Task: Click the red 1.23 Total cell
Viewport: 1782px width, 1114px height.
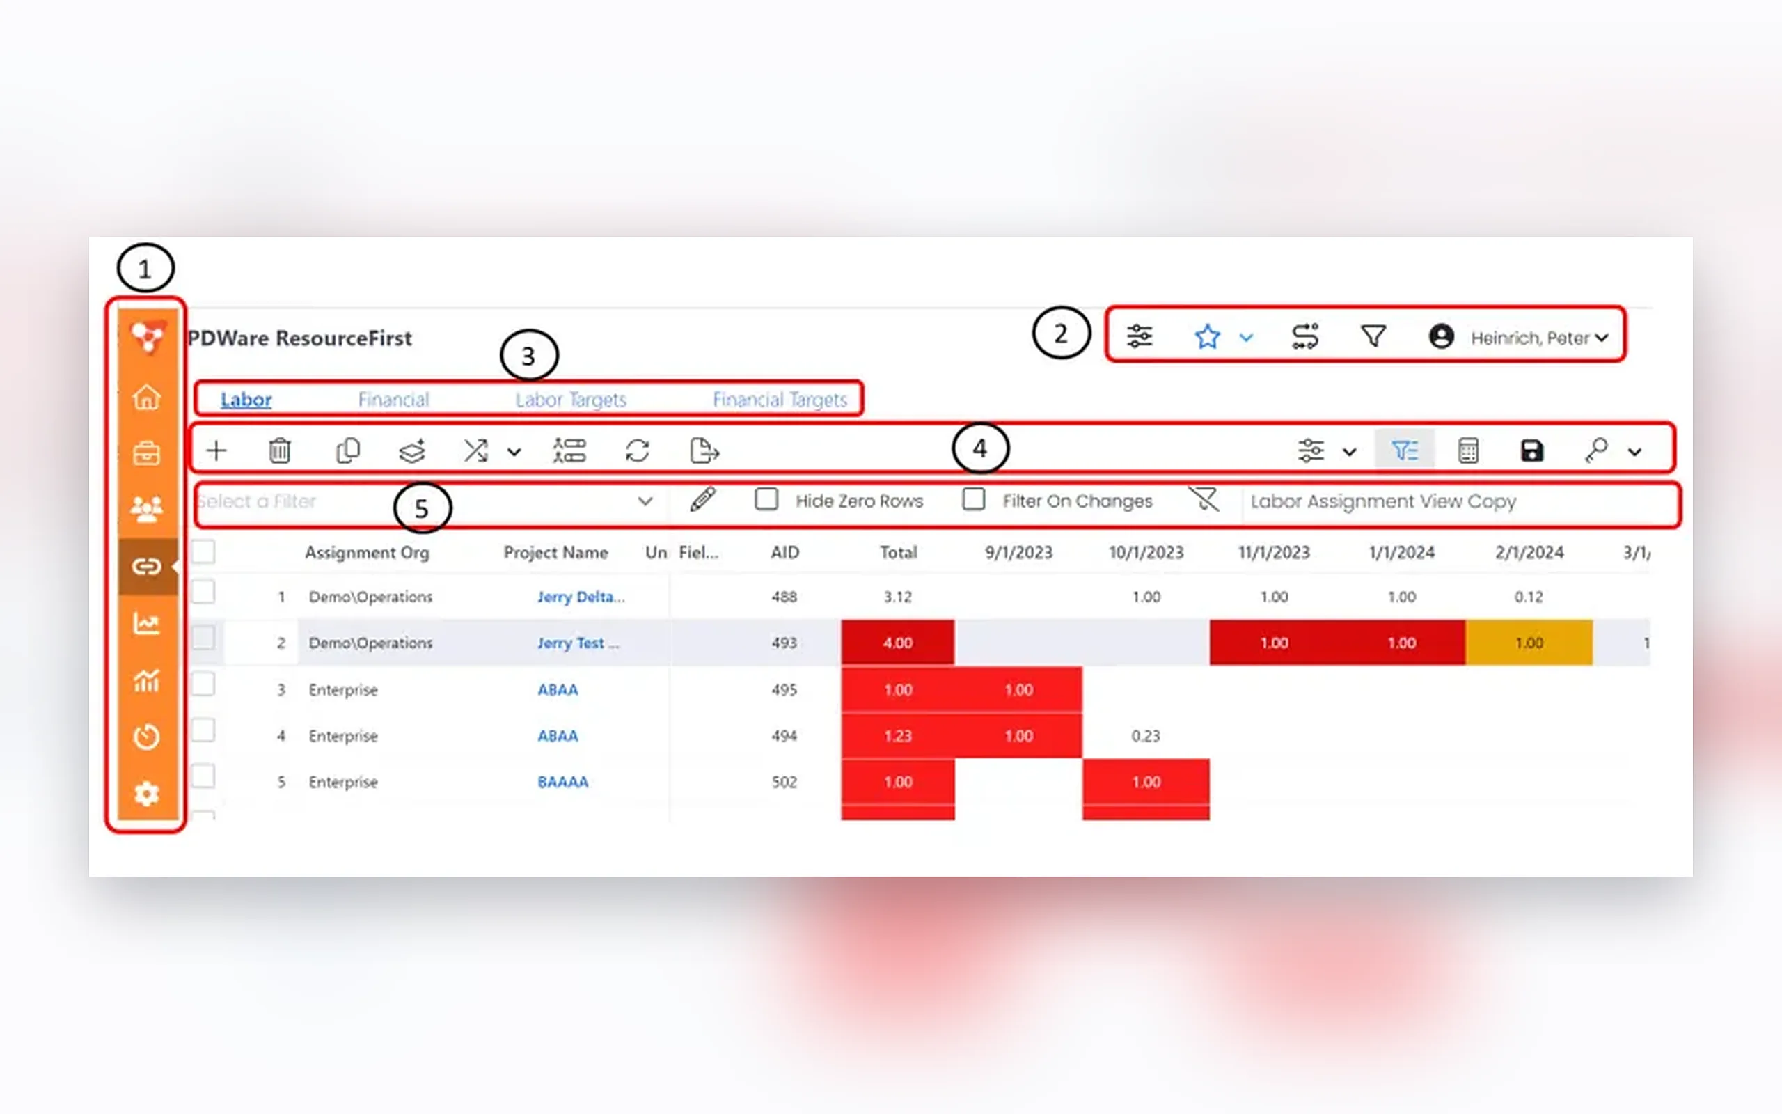Action: 898,735
